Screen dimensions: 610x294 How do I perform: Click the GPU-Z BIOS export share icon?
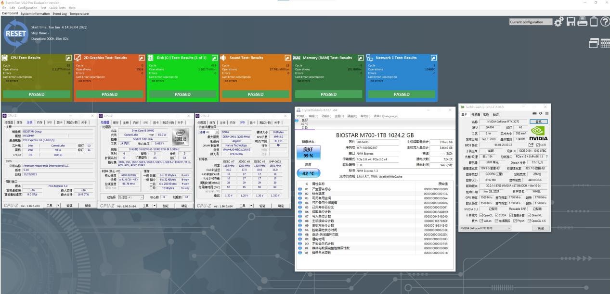click(x=532, y=145)
